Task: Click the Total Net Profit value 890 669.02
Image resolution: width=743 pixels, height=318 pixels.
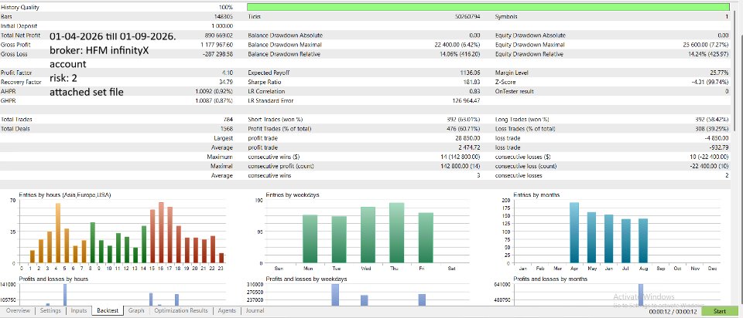Action: (x=217, y=36)
